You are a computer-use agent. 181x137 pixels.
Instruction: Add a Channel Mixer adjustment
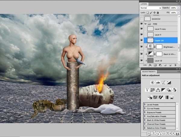(174, 90)
